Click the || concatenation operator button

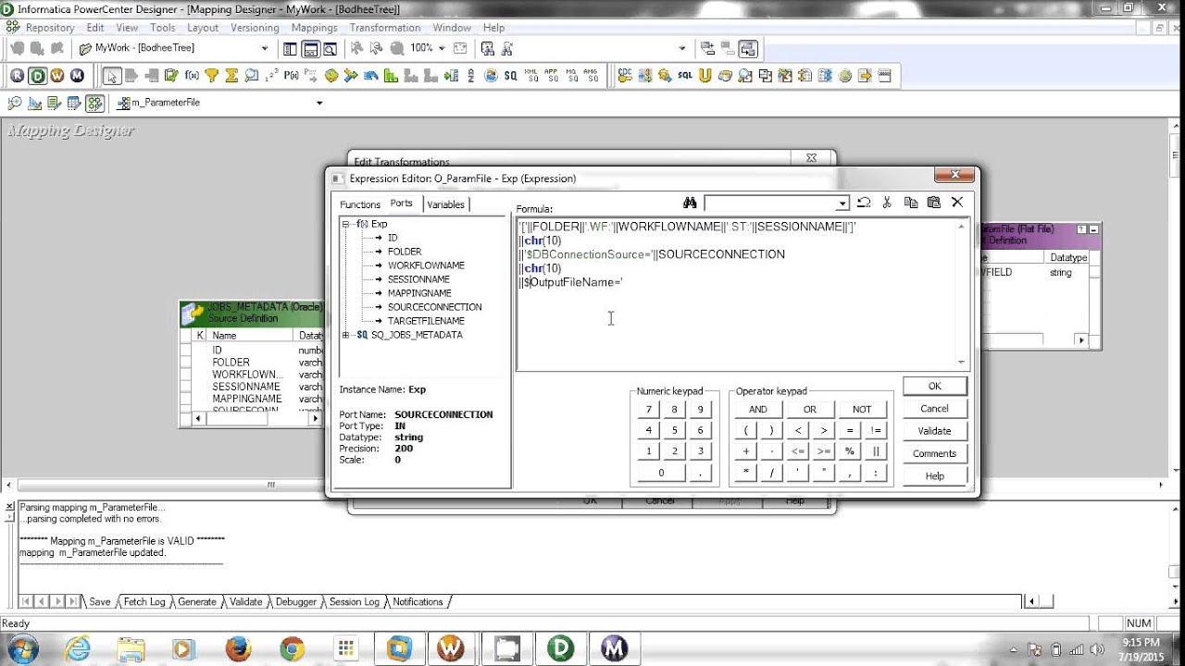[x=875, y=451]
